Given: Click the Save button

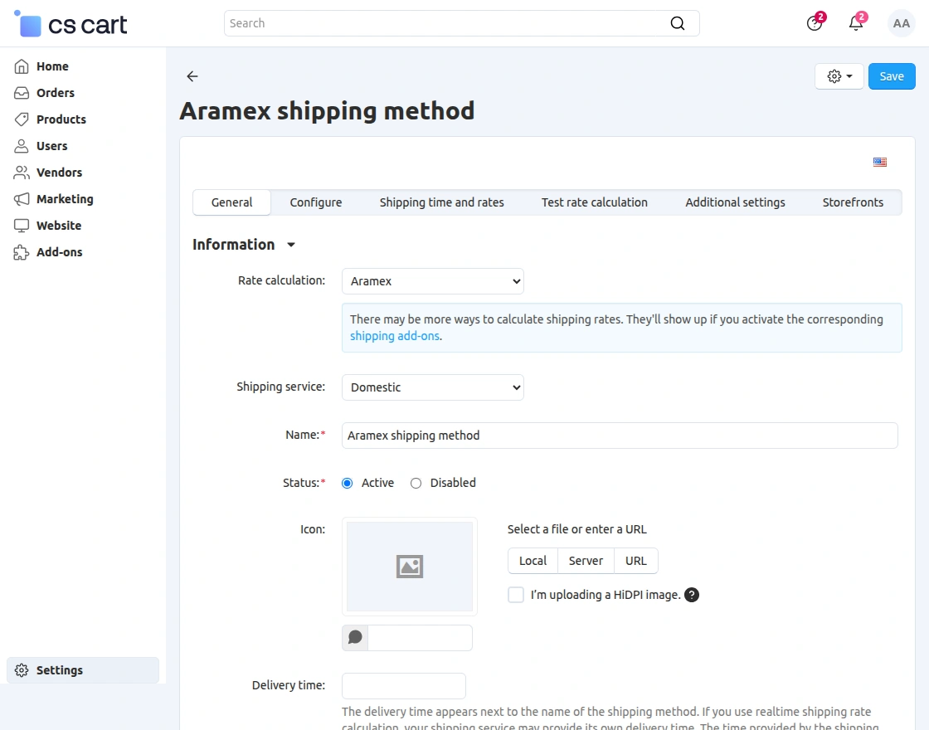Looking at the screenshot, I should [x=891, y=76].
